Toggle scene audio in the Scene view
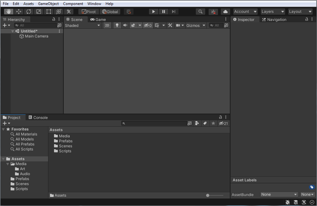 (125, 25)
